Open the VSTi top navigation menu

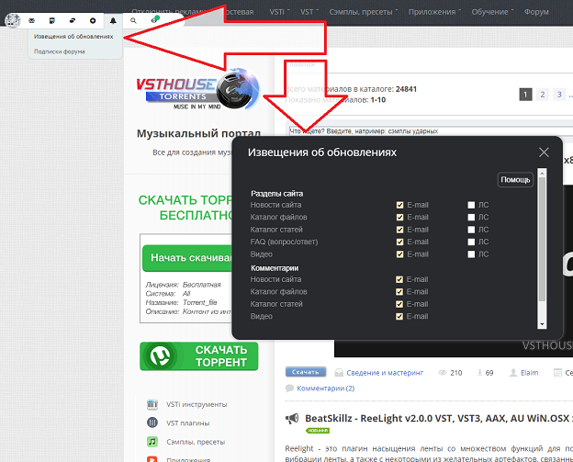tap(279, 12)
